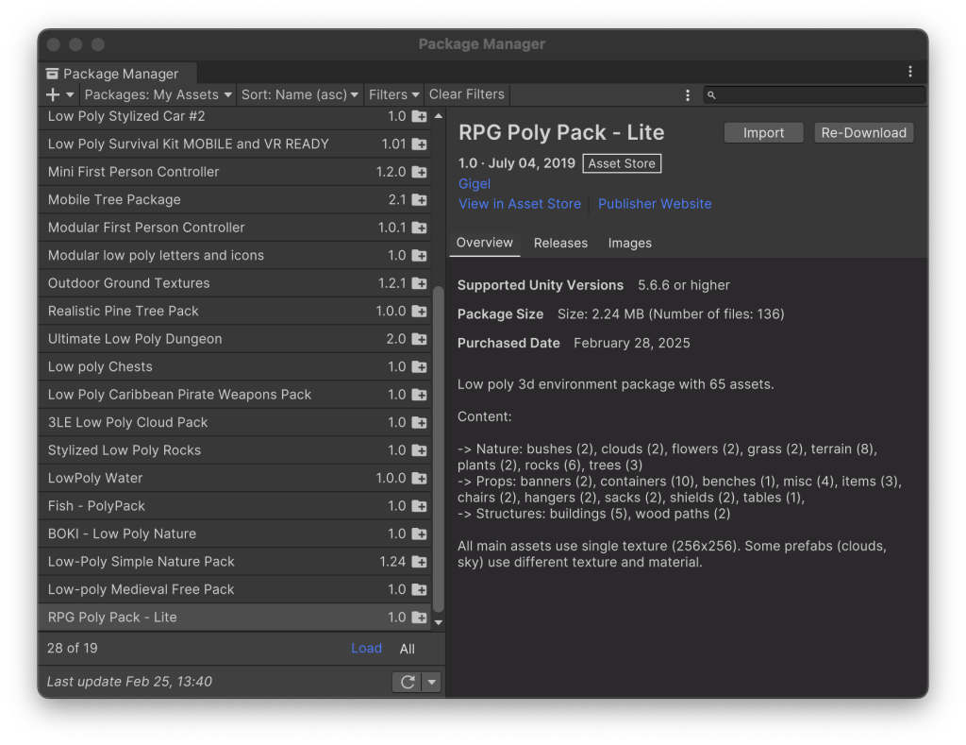Switch to the Images tab

point(629,243)
